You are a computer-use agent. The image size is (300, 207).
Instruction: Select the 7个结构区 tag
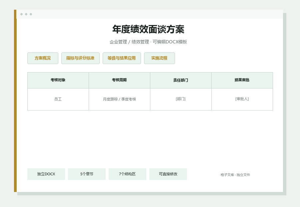pos(127,174)
